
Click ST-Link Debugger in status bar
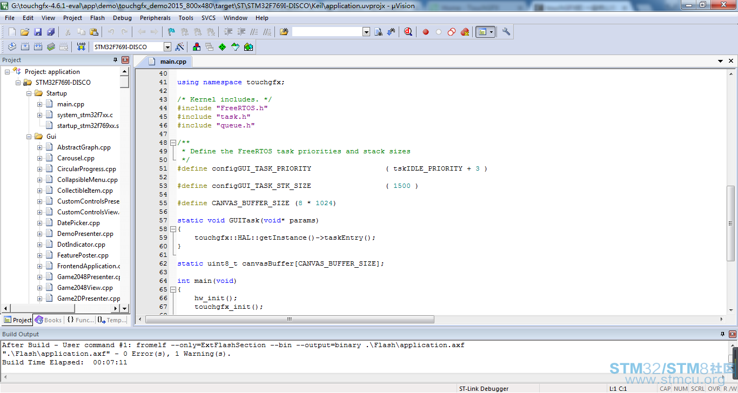484,389
